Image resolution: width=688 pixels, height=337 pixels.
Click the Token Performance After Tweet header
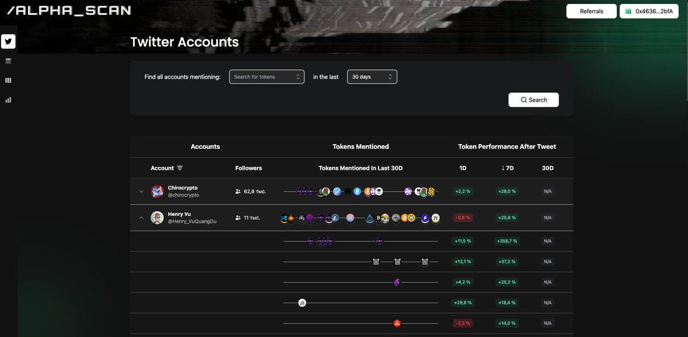[507, 146]
